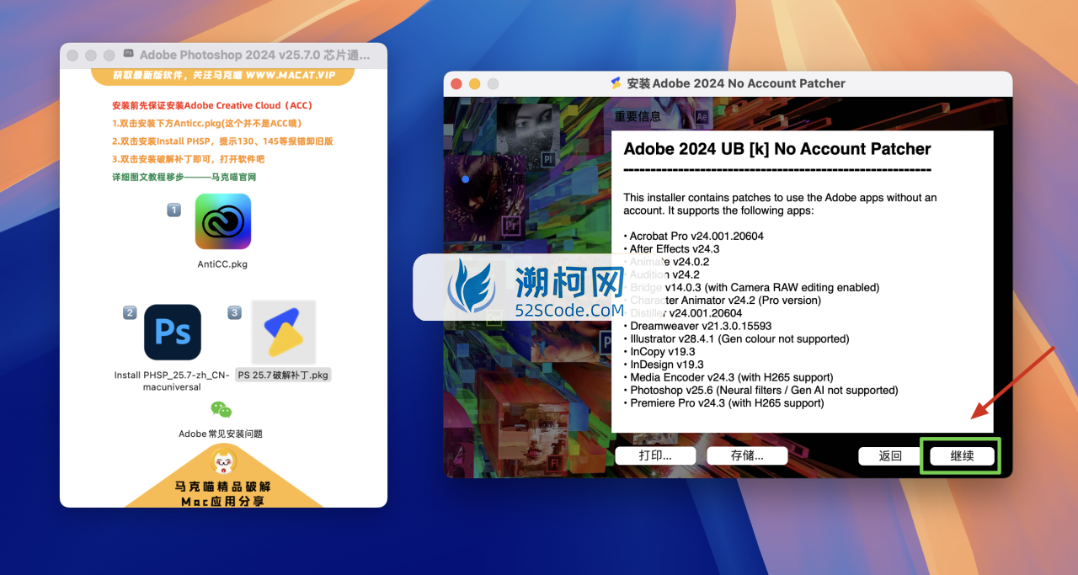The width and height of the screenshot is (1078, 575).
Task: Click the disk image title bar icon
Action: (128, 54)
